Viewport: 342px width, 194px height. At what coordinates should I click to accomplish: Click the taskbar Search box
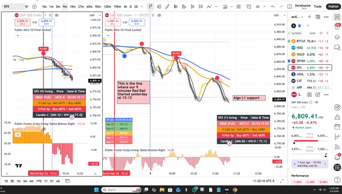121,190
